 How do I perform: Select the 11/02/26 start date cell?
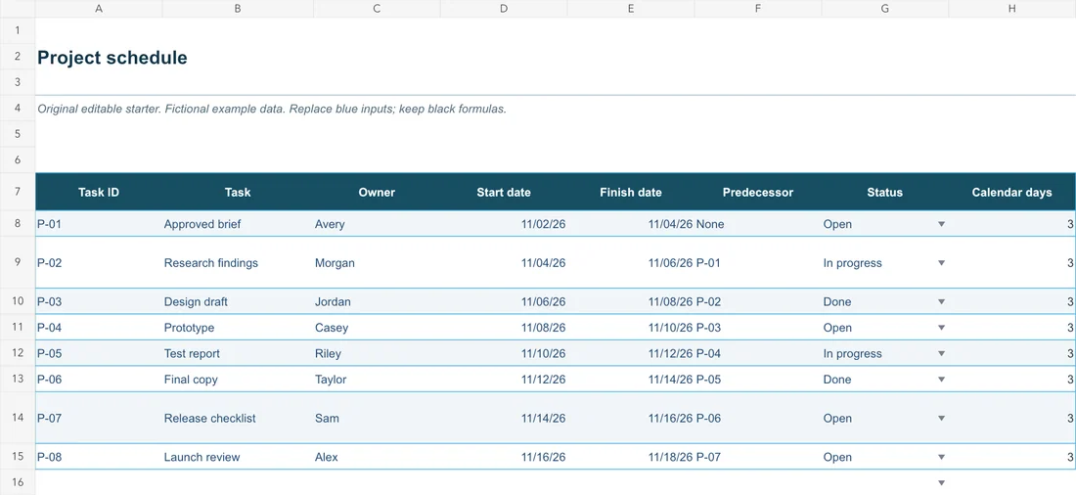point(504,224)
